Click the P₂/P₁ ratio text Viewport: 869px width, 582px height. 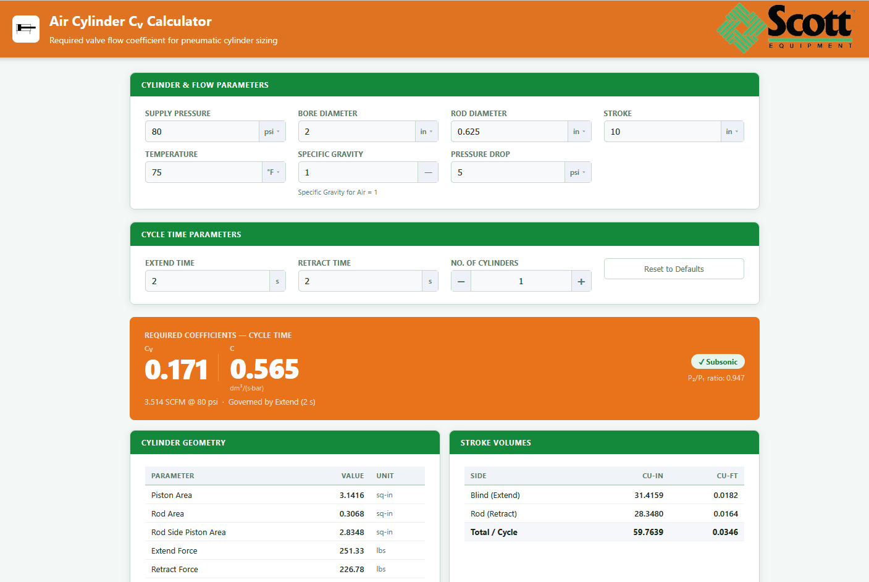tap(716, 378)
